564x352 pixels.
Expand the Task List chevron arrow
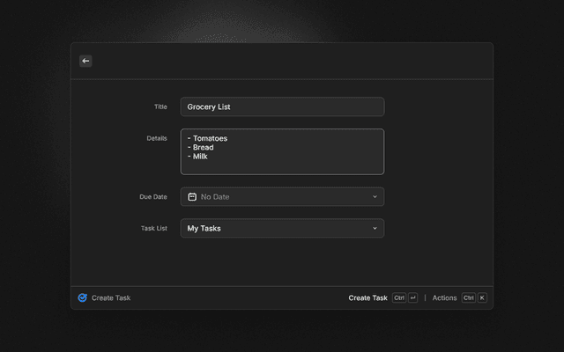click(x=375, y=228)
